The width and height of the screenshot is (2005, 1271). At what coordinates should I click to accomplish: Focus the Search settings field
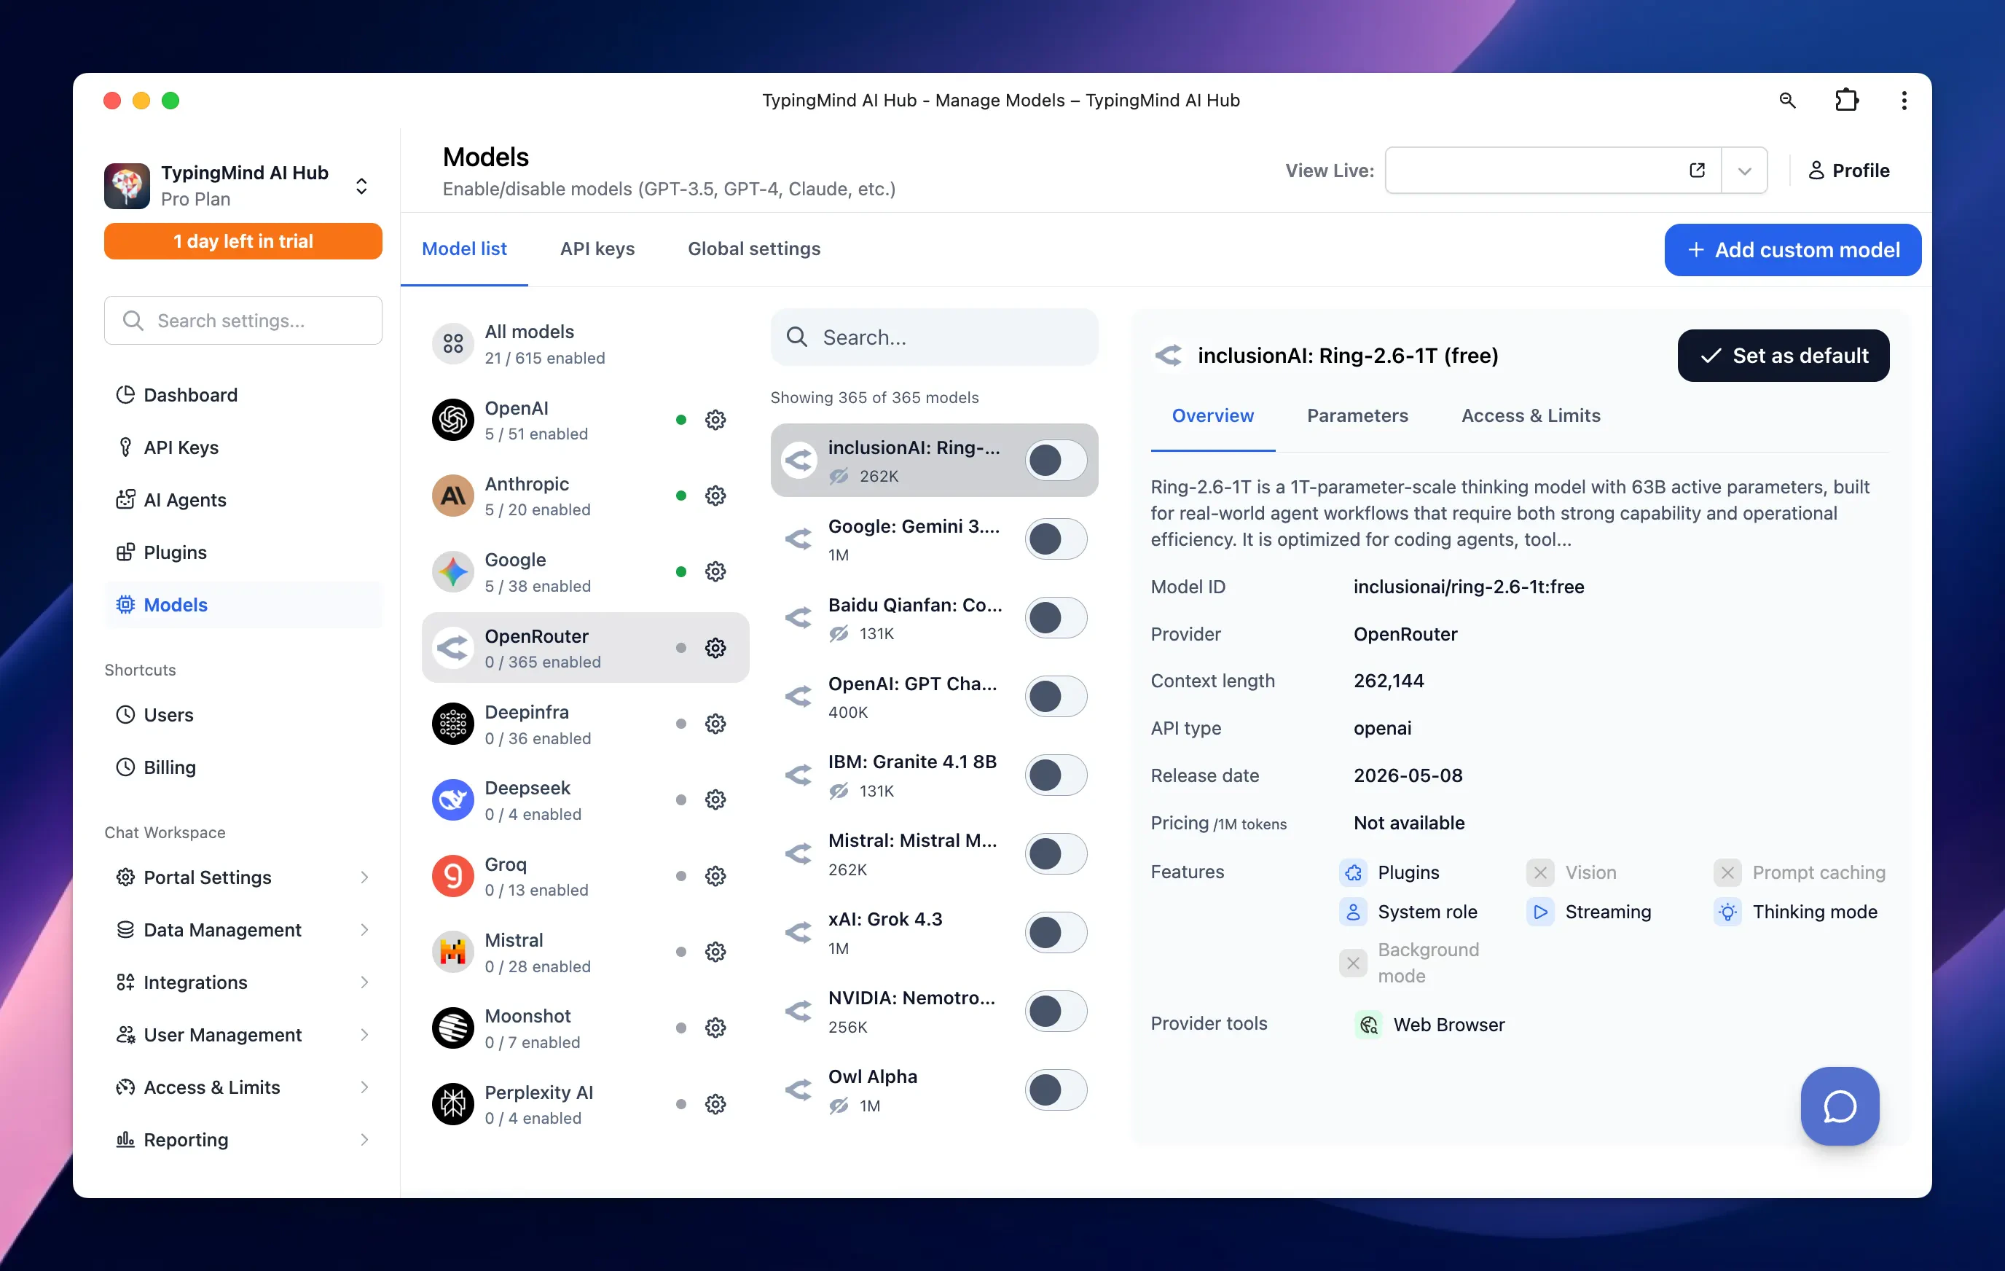coord(243,321)
